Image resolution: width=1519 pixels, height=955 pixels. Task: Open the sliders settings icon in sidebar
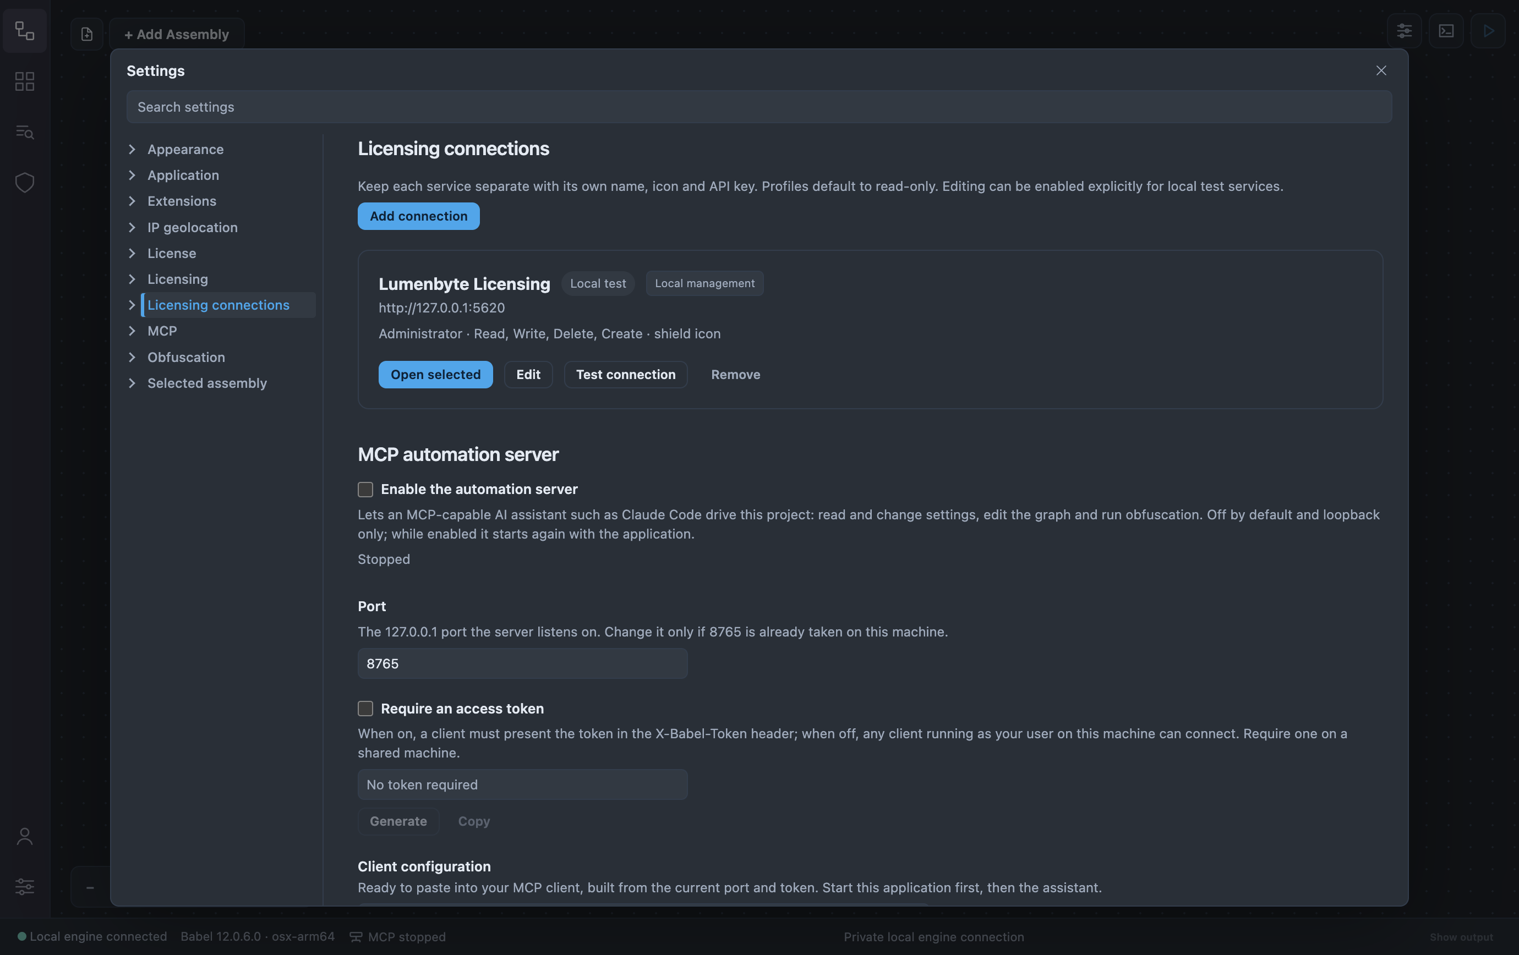25,886
